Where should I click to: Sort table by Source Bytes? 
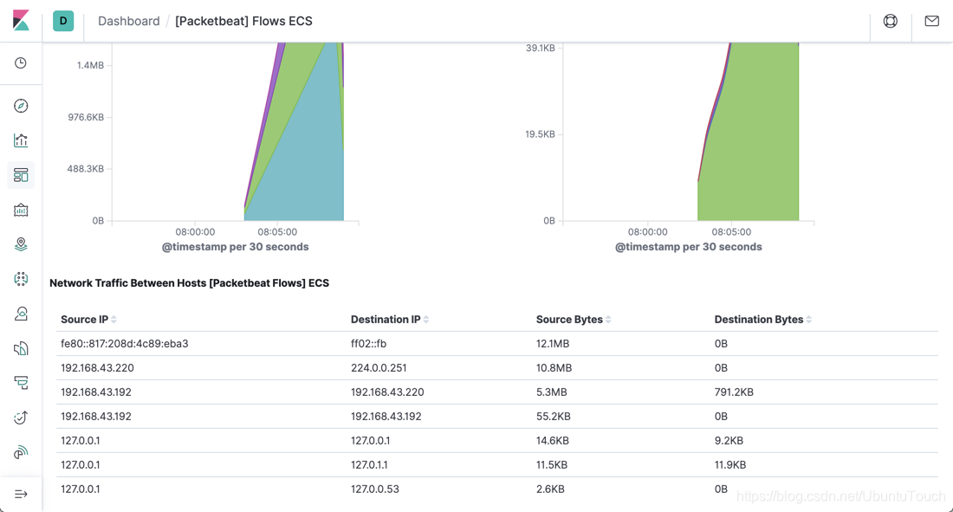pos(574,319)
